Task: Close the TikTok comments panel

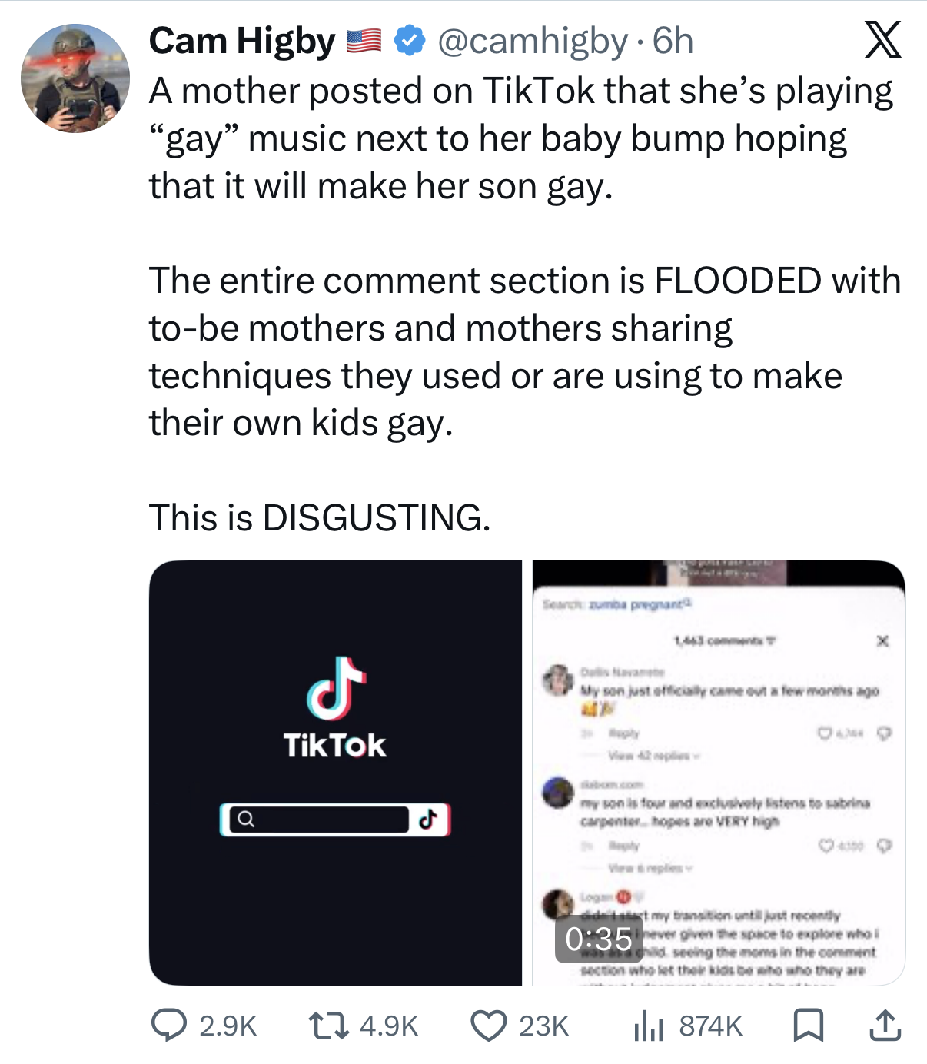Action: coord(882,640)
